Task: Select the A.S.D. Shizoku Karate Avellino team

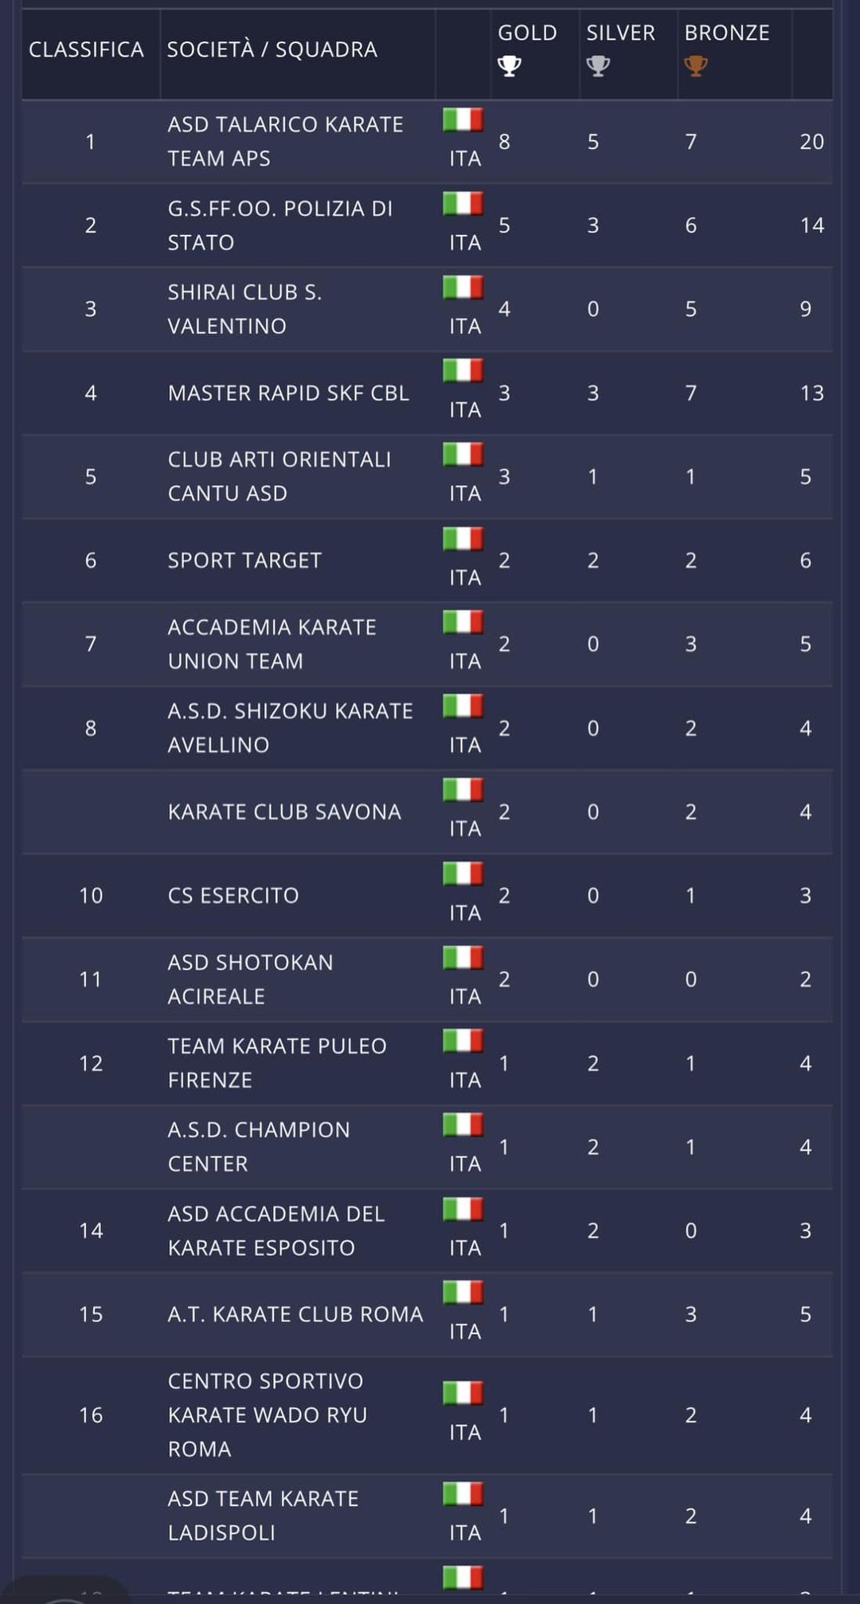Action: pyautogui.click(x=290, y=728)
